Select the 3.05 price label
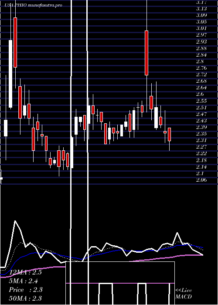Viewport: 218px width, 305px height. (x=201, y=22)
